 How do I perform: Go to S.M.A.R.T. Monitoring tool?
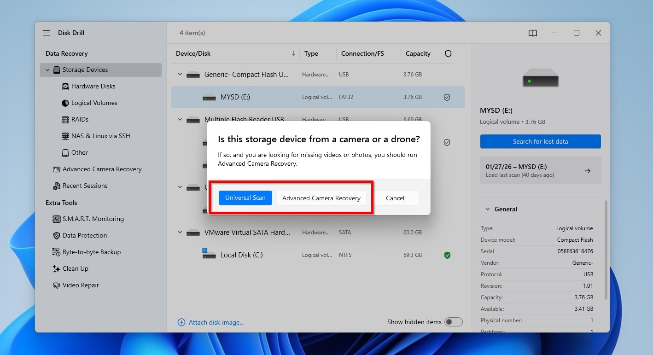[93, 219]
